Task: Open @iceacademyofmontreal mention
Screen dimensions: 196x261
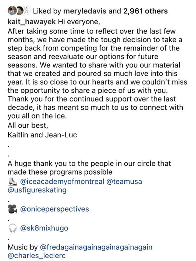Action: 62,182
